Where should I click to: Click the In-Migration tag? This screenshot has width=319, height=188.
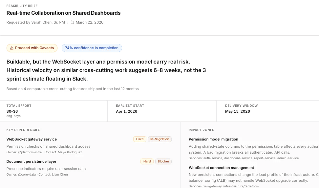tap(159, 139)
